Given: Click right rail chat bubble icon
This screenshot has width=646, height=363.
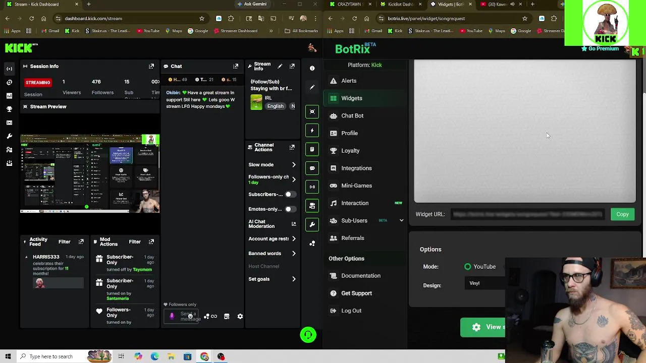Looking at the screenshot, I should pos(312,168).
